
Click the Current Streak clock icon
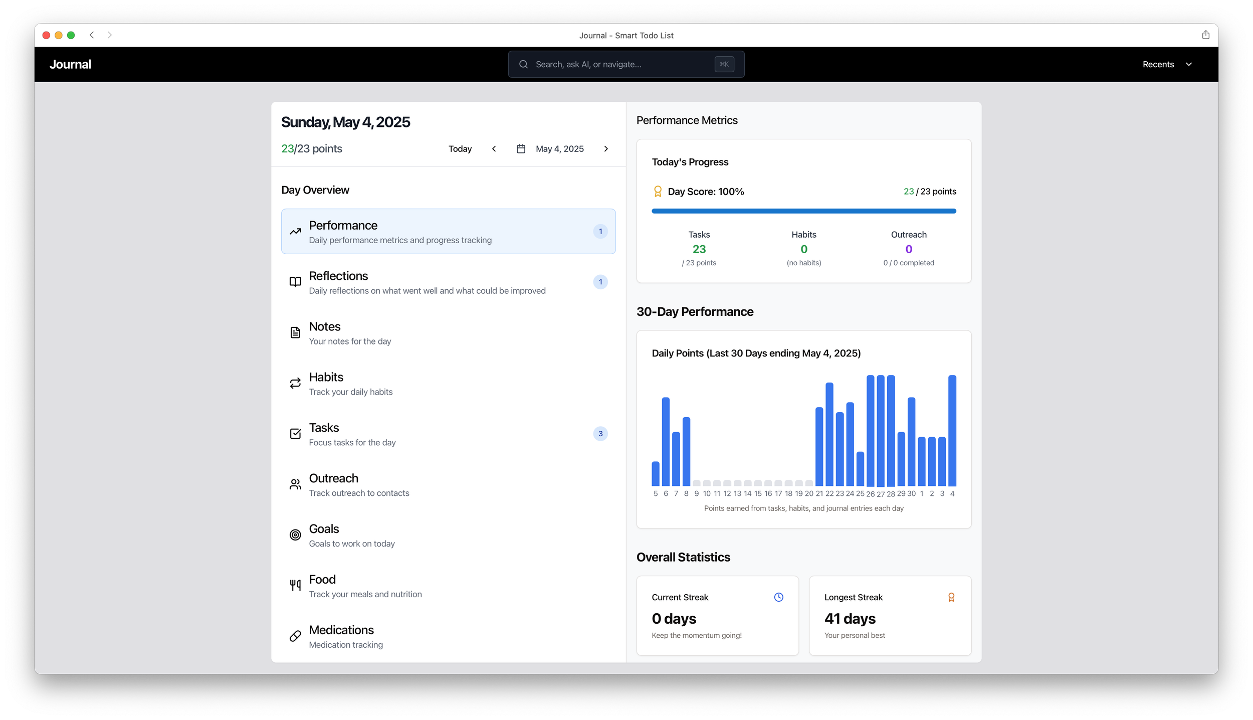[x=778, y=597]
